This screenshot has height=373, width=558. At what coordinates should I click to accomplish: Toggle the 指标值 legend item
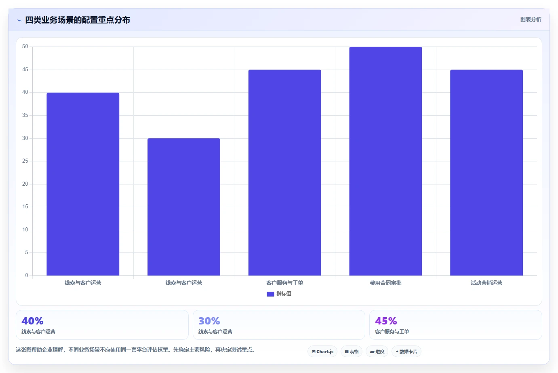tap(279, 294)
